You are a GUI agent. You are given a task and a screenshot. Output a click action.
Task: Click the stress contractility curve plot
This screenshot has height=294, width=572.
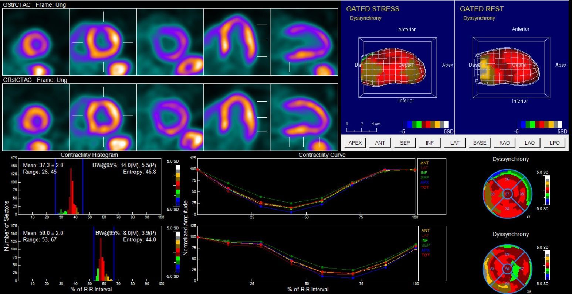(x=307, y=186)
